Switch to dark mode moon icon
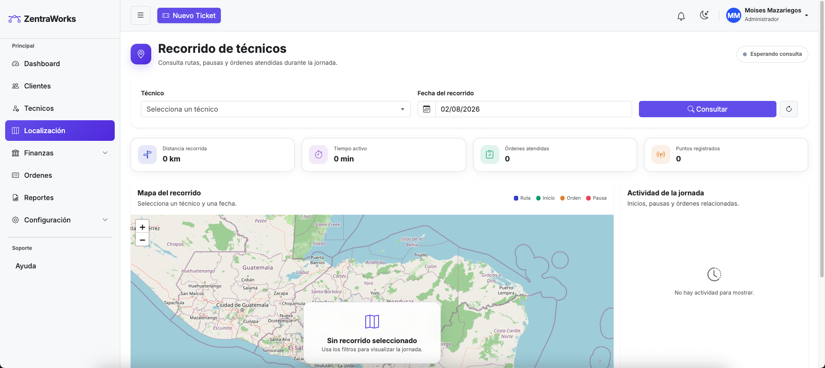 (704, 15)
